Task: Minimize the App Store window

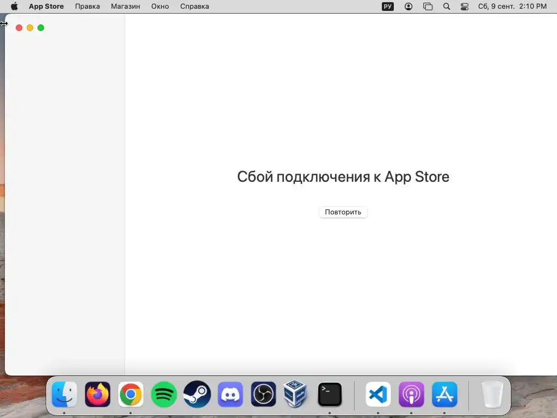Action: point(30,28)
